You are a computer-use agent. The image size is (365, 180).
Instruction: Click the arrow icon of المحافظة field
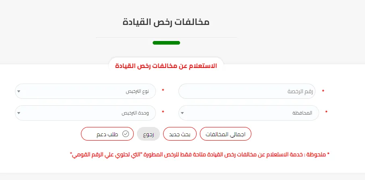(x=182, y=113)
